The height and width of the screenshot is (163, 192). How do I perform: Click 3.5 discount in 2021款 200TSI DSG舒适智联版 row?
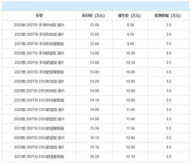(x=169, y=128)
